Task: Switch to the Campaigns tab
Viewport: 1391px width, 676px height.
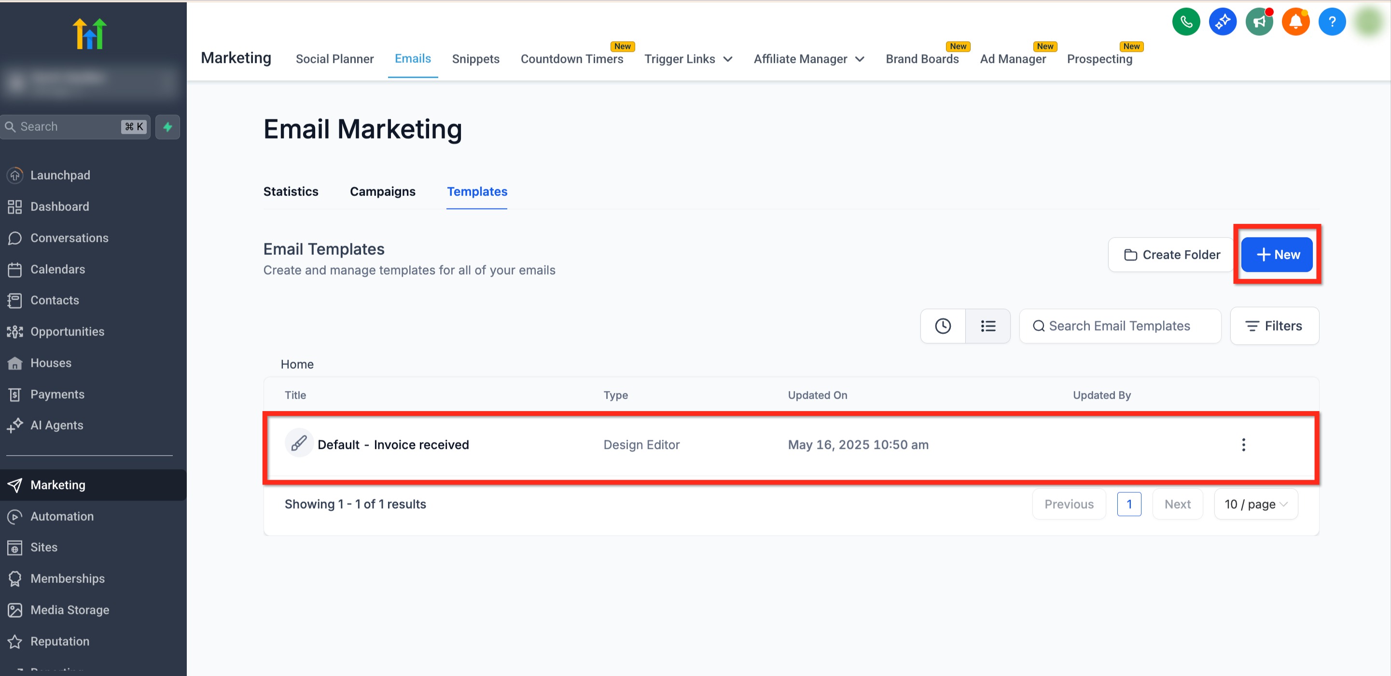Action: (382, 192)
